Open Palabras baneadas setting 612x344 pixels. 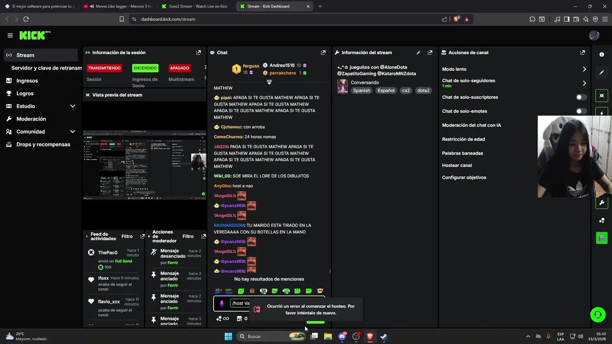pos(462,153)
